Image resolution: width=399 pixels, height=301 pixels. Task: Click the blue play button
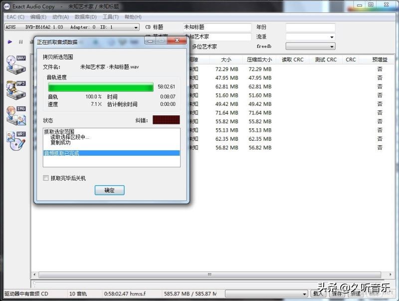point(10,42)
